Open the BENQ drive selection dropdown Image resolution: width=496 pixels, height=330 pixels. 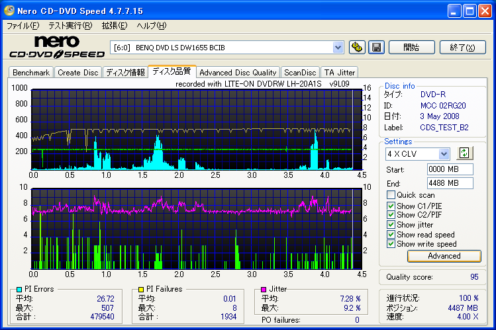(338, 47)
